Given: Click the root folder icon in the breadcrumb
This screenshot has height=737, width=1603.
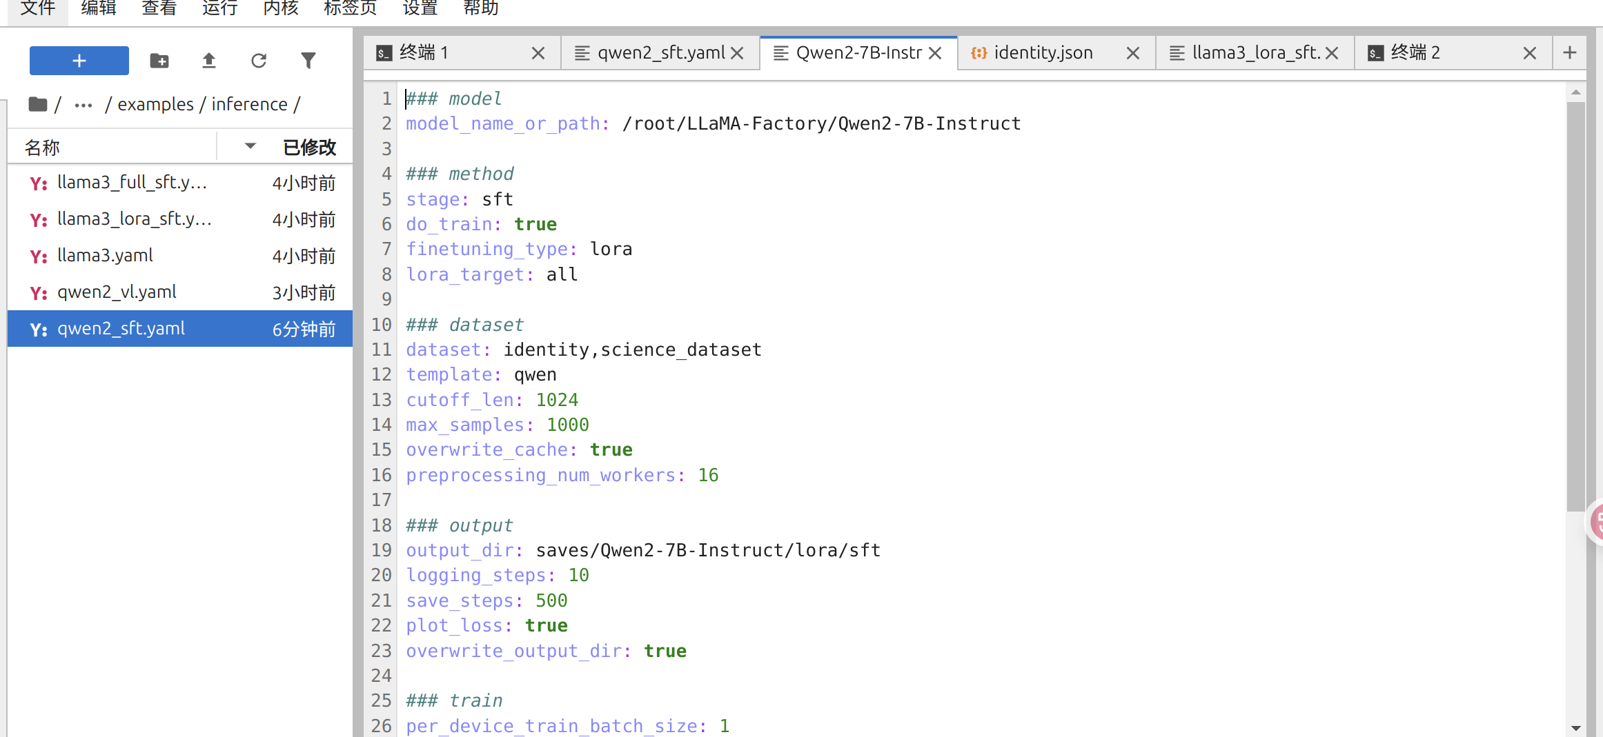Looking at the screenshot, I should tap(38, 104).
